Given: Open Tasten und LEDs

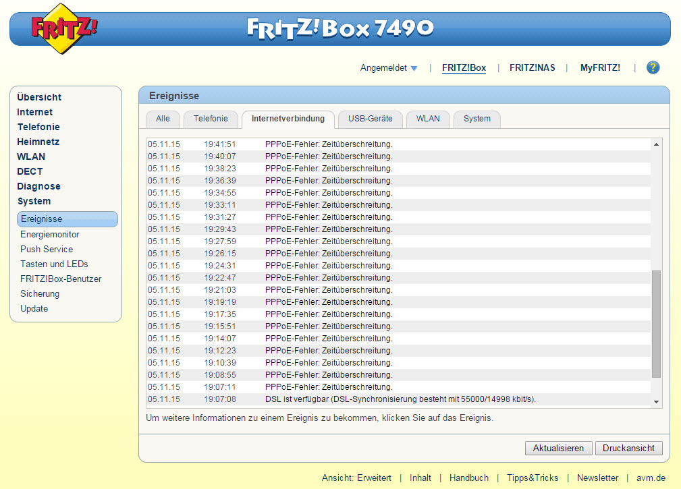Looking at the screenshot, I should [54, 264].
